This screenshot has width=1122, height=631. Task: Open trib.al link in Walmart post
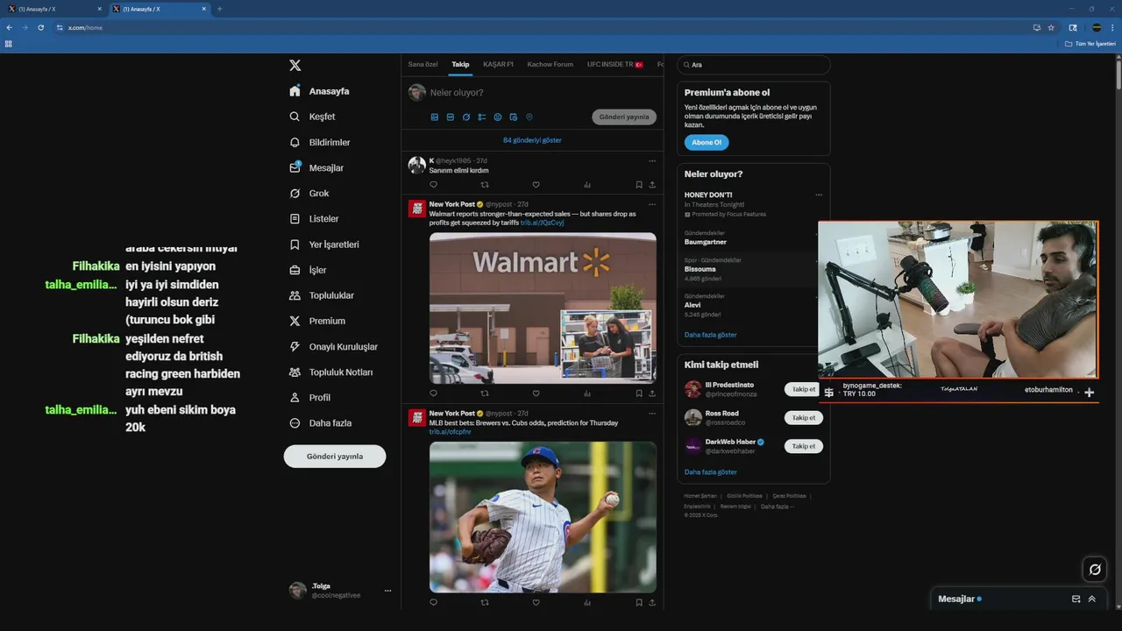[542, 223]
